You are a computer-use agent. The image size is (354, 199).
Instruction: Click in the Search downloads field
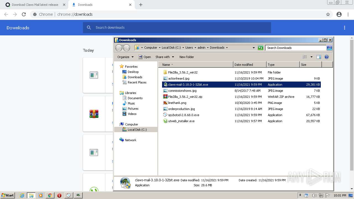tap(177, 28)
